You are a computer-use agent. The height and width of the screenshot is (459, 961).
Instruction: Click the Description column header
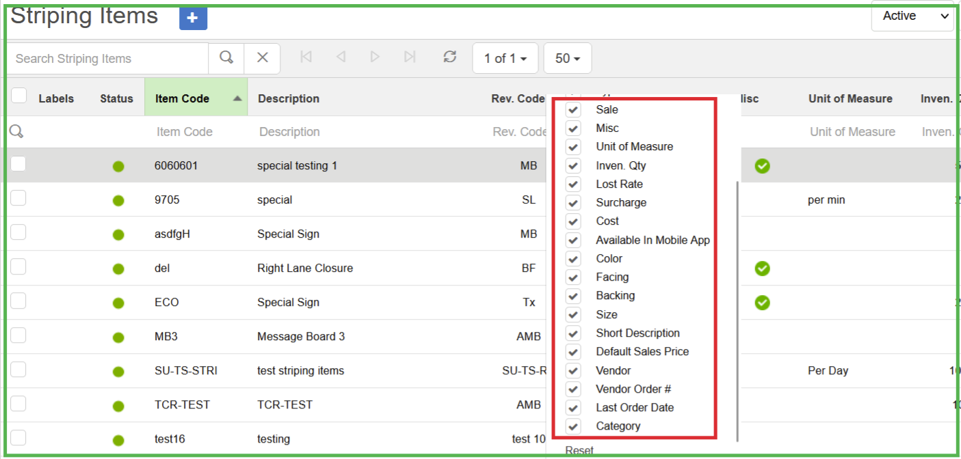pyautogui.click(x=289, y=98)
